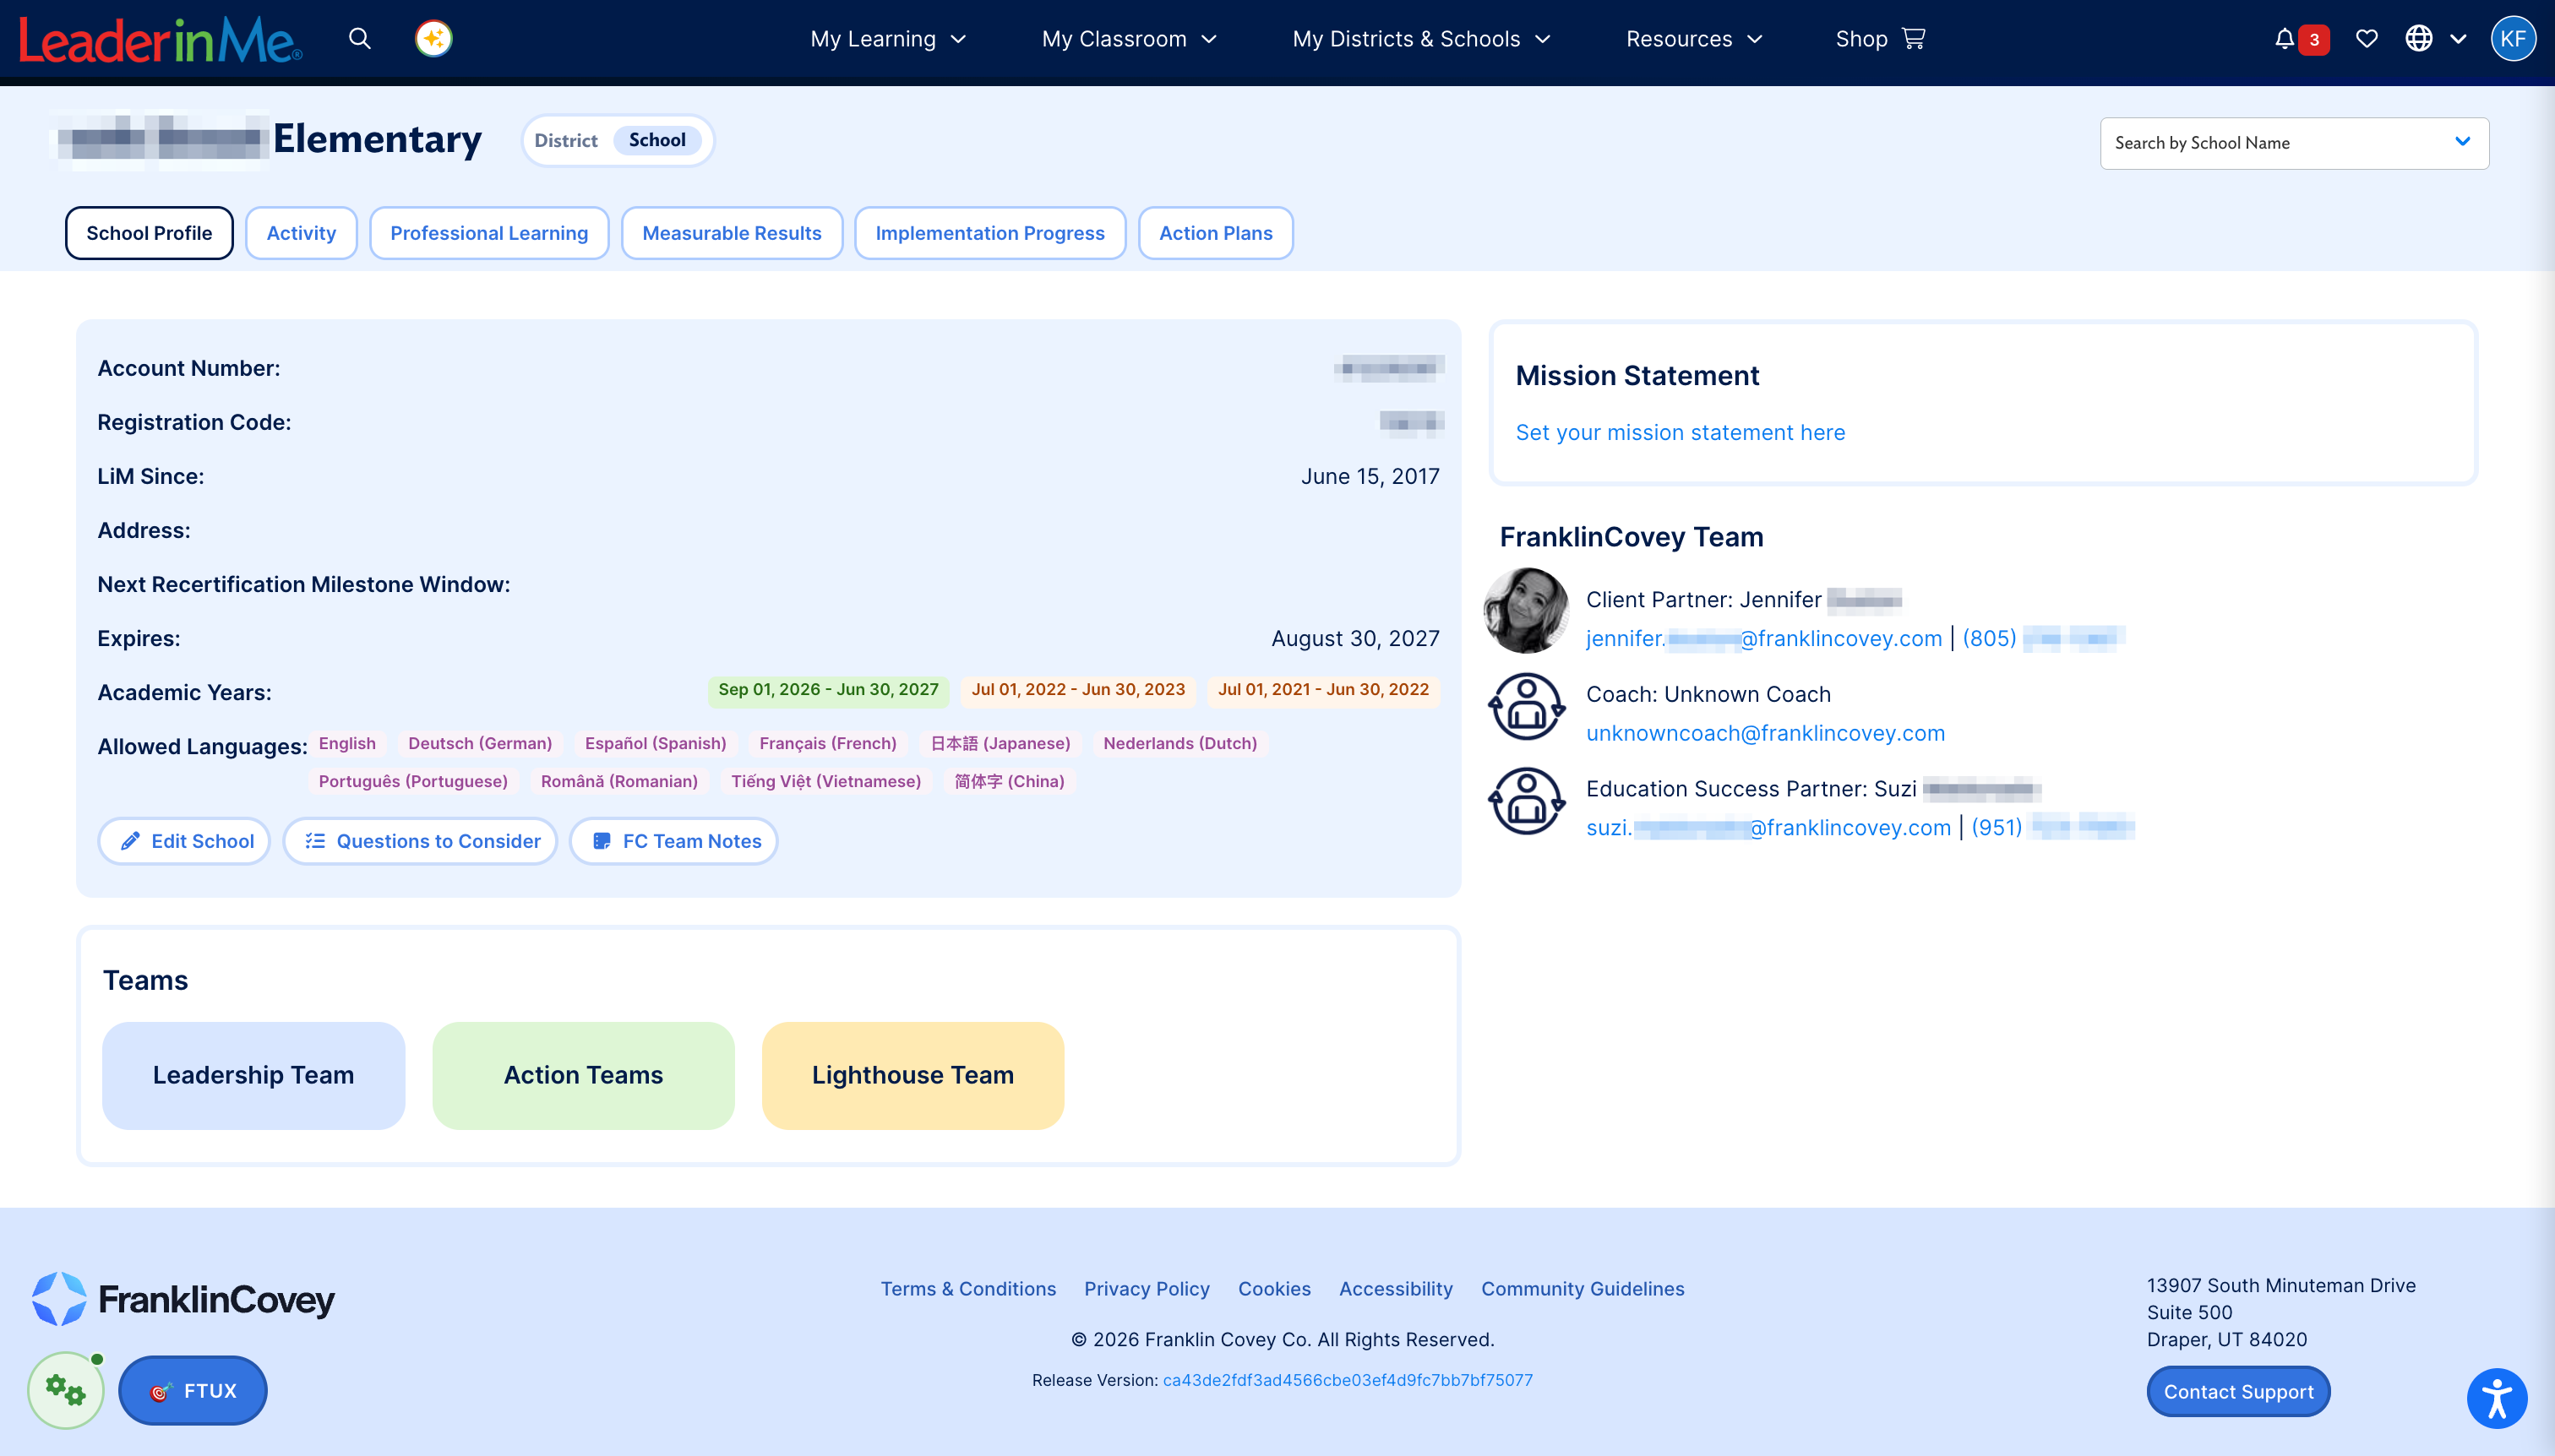
Task: Open the KF user avatar
Action: [x=2512, y=39]
